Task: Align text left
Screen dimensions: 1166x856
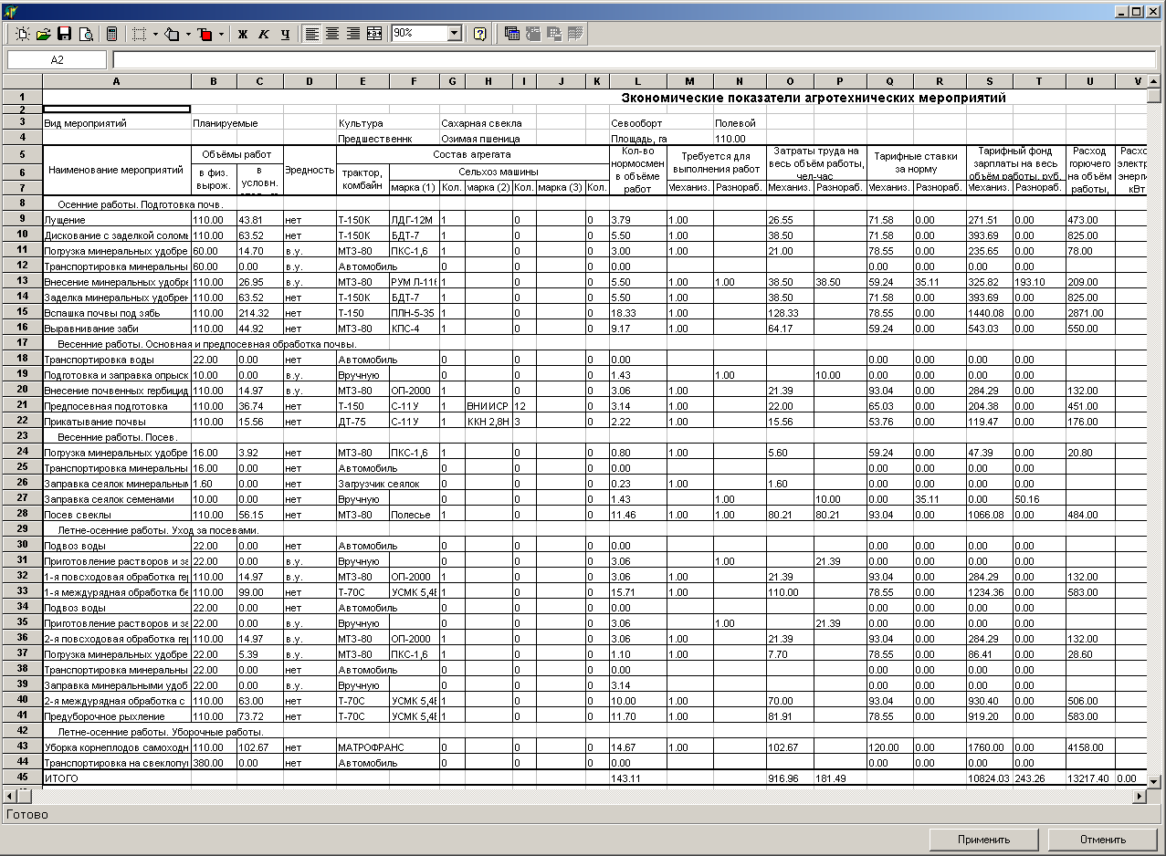Action: point(312,34)
